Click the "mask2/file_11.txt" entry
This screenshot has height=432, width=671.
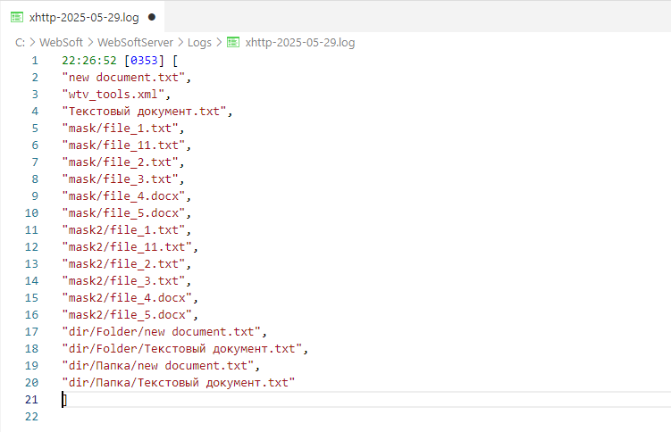click(x=127, y=247)
